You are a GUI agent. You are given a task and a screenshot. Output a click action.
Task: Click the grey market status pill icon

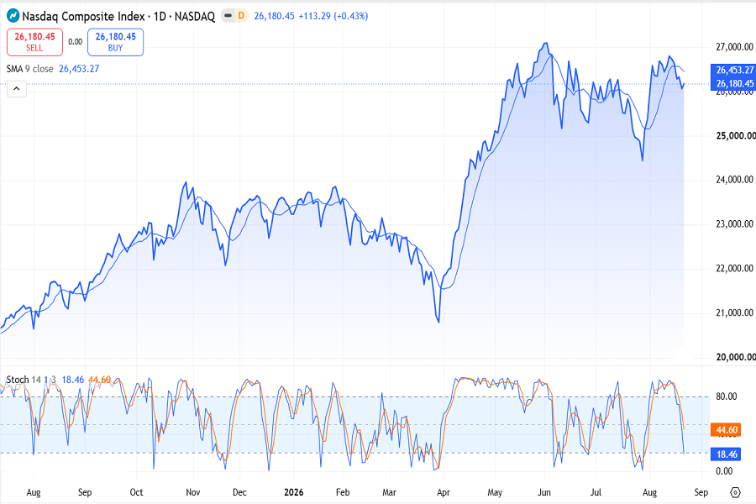(x=228, y=16)
